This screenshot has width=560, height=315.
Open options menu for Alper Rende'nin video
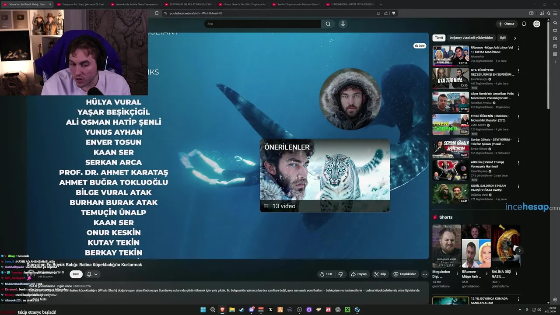pyautogui.click(x=518, y=94)
